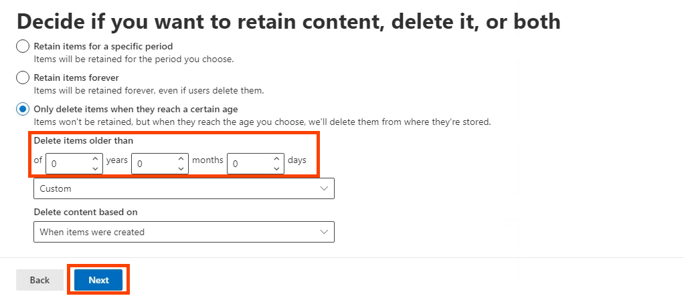Choose the Retain items forever option

click(23, 78)
